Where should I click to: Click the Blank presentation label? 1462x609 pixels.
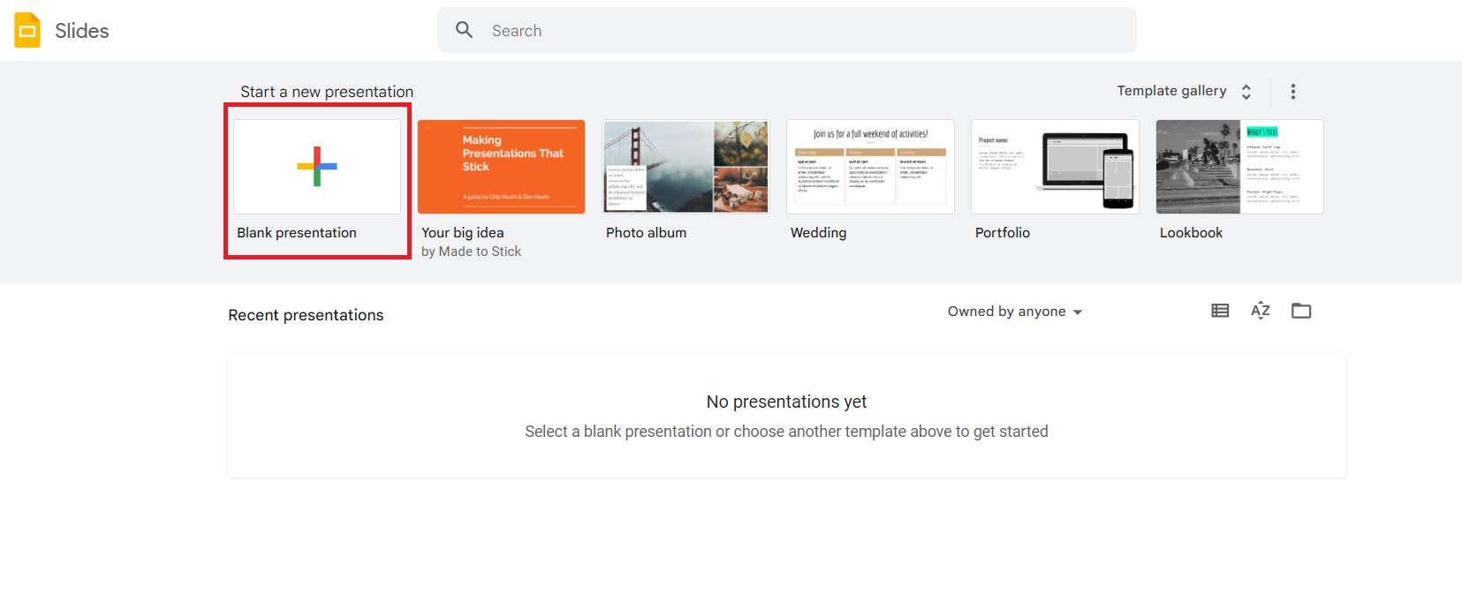coord(297,233)
